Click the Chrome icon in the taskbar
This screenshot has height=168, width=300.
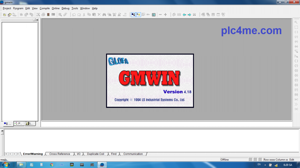(52, 165)
